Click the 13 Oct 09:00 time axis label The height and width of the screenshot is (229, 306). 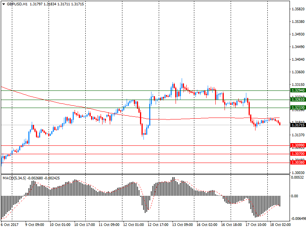pyautogui.click(x=182, y=225)
